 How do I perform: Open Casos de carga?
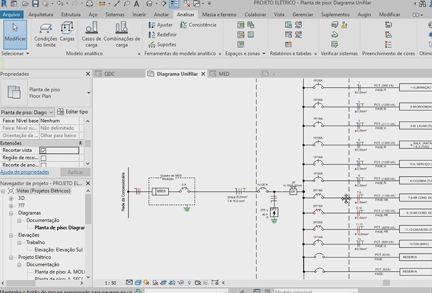(x=92, y=34)
